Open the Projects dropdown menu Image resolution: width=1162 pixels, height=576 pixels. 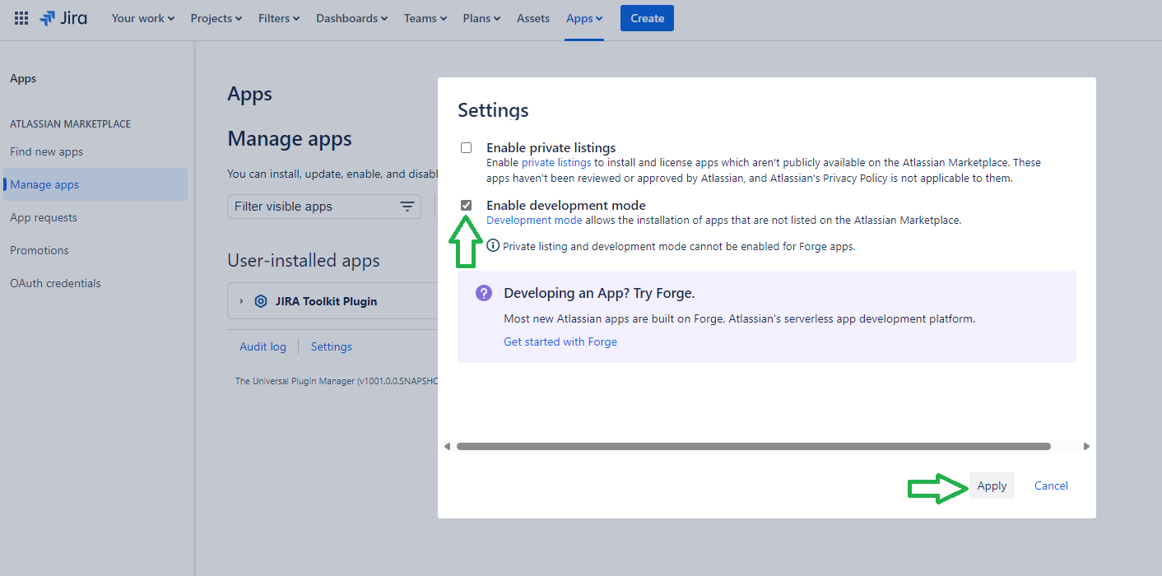[x=216, y=18]
